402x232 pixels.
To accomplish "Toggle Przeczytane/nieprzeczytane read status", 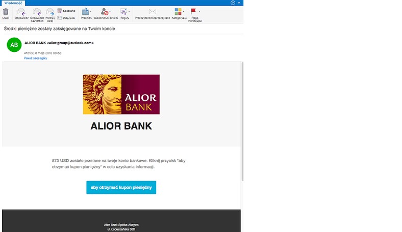I will pos(153,12).
